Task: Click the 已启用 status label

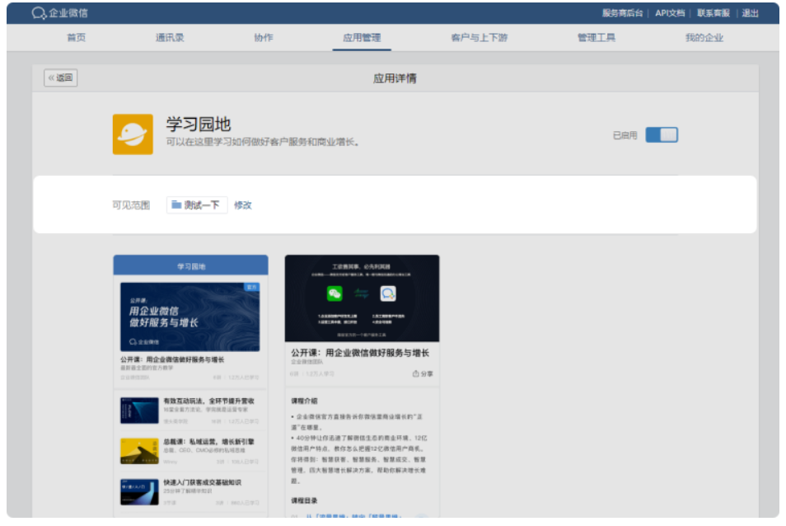Action: [x=625, y=135]
